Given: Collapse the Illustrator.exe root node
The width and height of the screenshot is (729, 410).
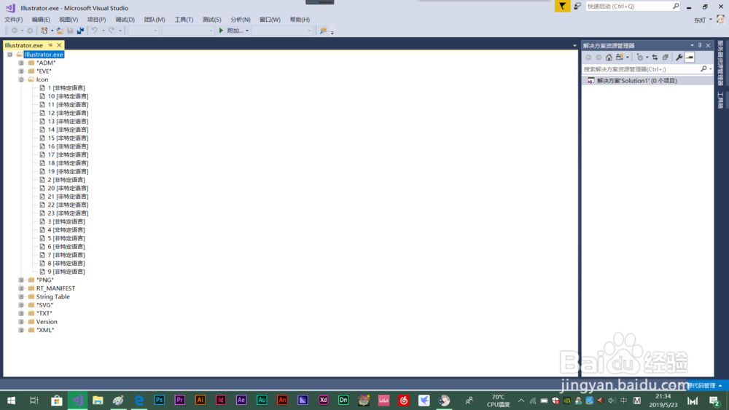Looking at the screenshot, I should 9,55.
